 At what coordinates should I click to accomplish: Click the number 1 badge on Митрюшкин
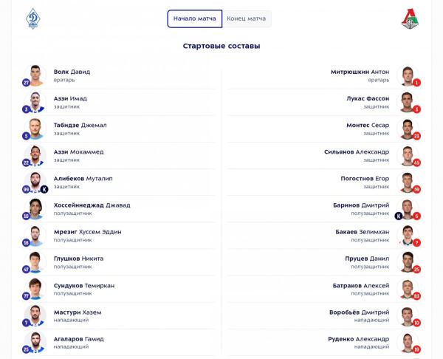pos(416,83)
